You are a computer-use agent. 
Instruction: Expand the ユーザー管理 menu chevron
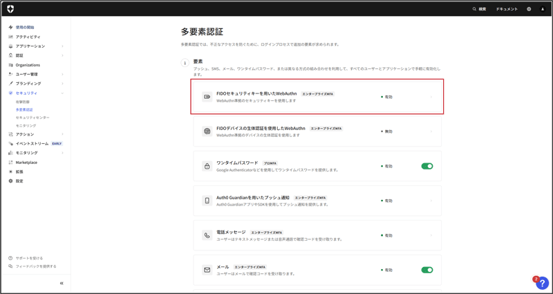tap(62, 75)
